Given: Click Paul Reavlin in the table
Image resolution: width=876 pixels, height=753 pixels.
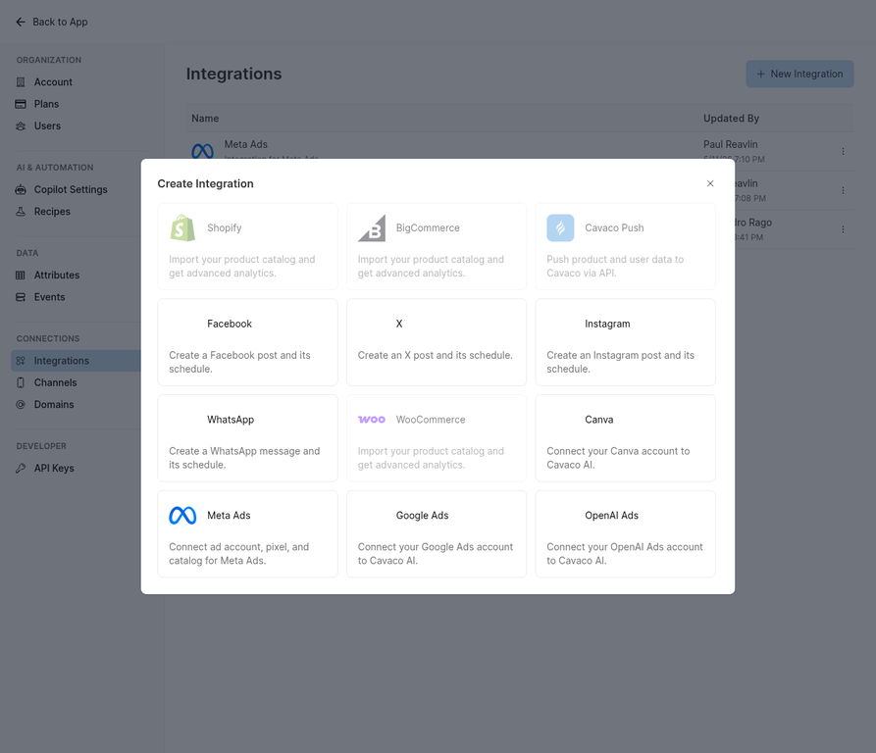Looking at the screenshot, I should [730, 144].
